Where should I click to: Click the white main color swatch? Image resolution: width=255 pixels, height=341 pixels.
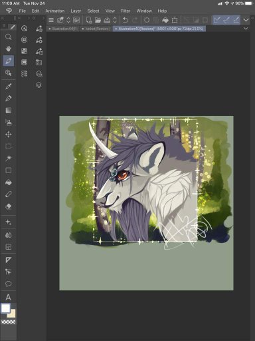pyautogui.click(x=5, y=308)
